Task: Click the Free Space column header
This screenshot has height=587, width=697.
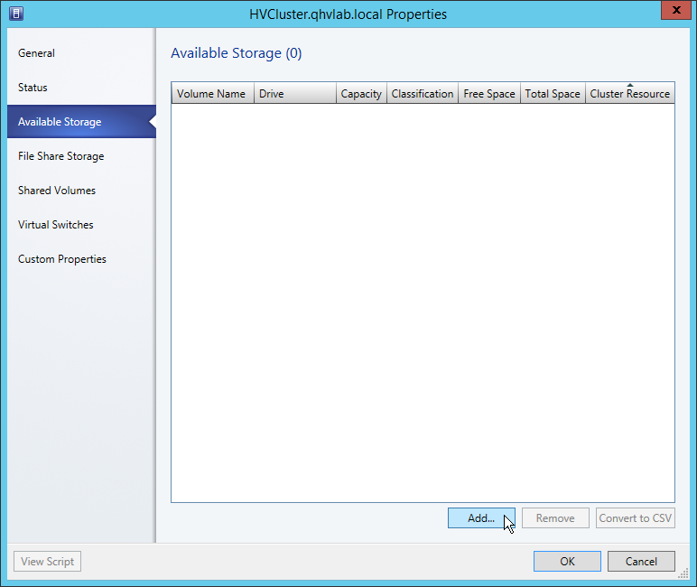Action: tap(488, 94)
